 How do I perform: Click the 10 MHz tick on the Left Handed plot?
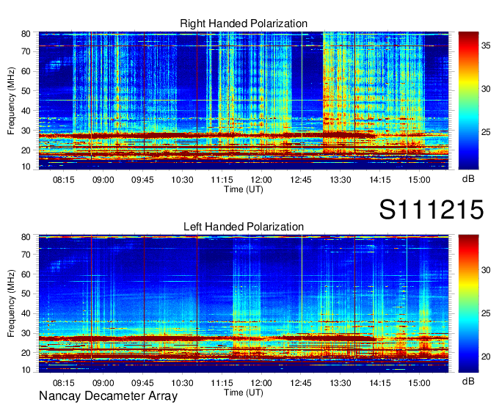coord(26,370)
